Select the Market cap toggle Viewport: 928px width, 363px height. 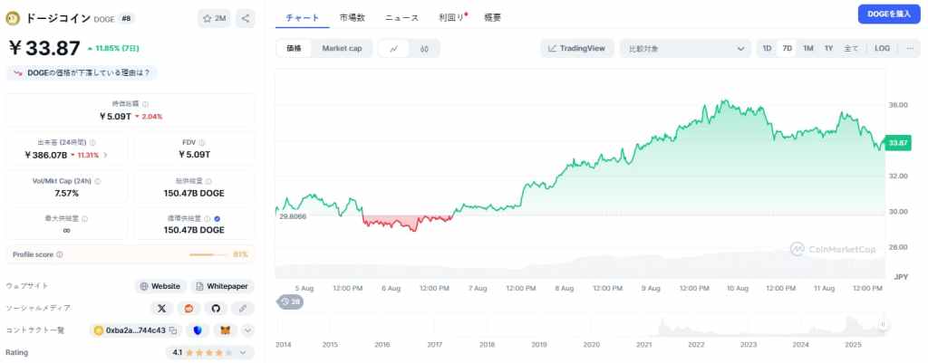point(342,49)
